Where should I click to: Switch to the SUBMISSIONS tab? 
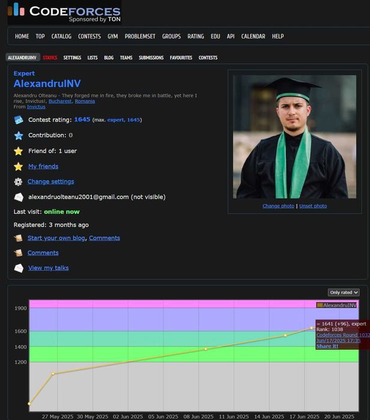pos(151,58)
